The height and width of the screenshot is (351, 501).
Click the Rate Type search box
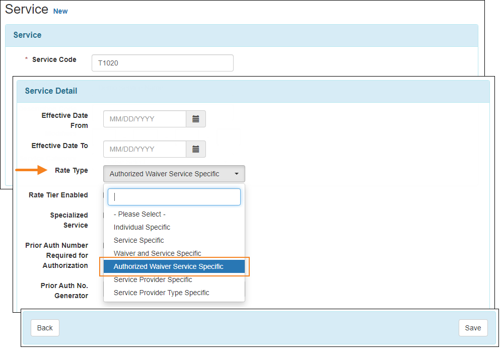(174, 197)
